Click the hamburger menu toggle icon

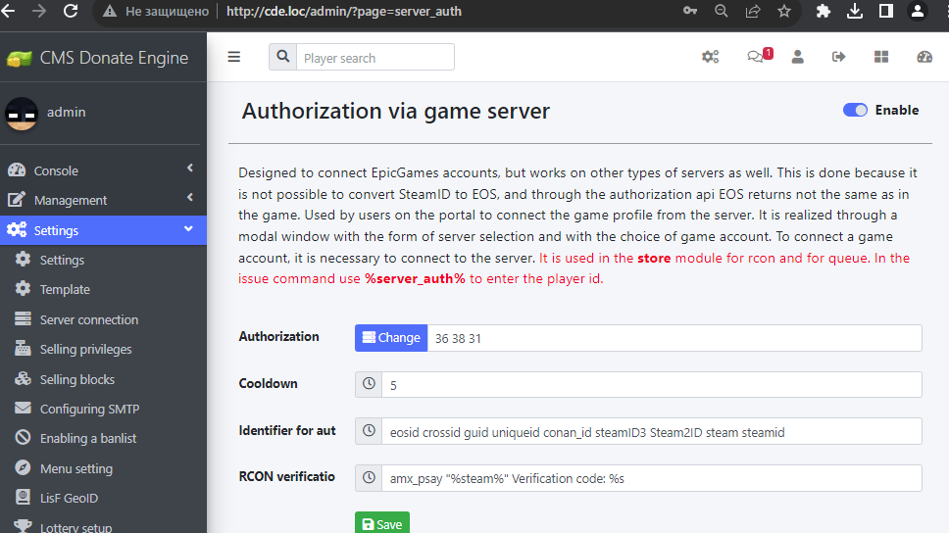click(x=233, y=57)
